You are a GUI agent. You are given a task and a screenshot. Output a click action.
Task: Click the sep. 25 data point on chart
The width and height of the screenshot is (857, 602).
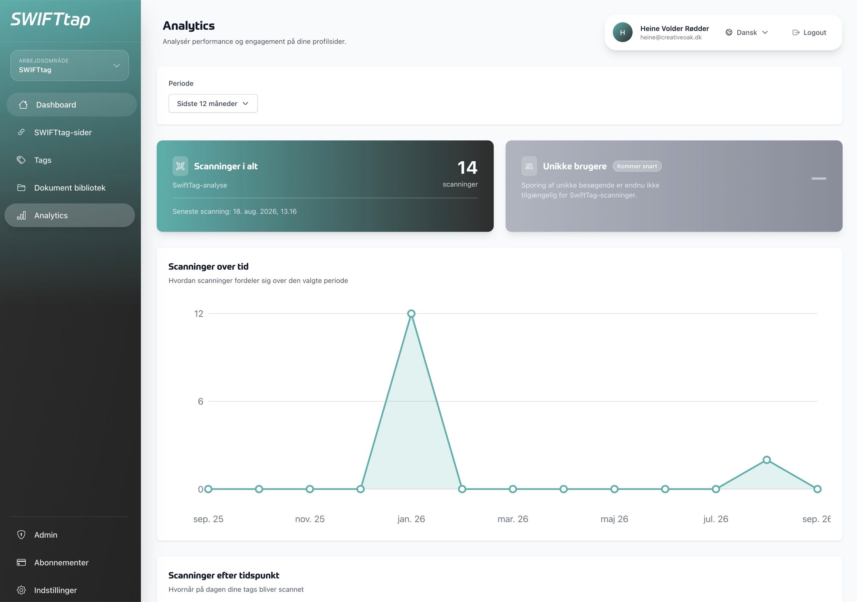[x=208, y=489]
